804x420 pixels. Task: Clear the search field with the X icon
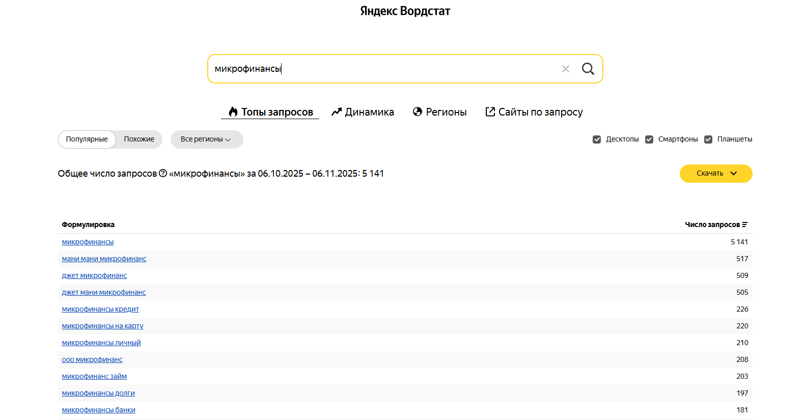[565, 69]
